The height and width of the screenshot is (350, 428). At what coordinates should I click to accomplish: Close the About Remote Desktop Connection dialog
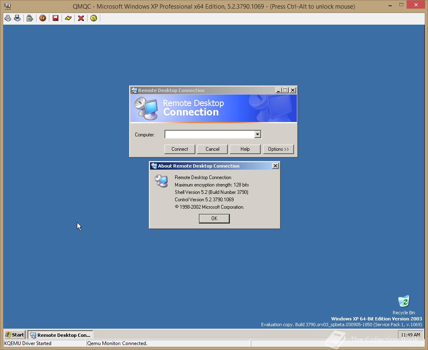point(275,166)
